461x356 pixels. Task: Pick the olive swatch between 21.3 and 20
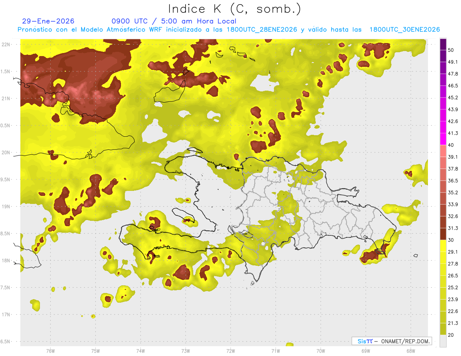tap(443, 329)
